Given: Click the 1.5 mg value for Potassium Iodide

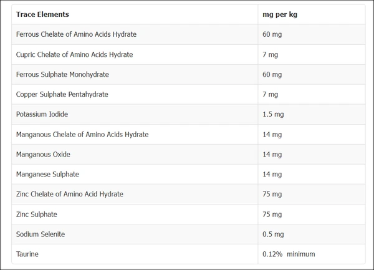Looking at the screenshot, I should point(273,114).
